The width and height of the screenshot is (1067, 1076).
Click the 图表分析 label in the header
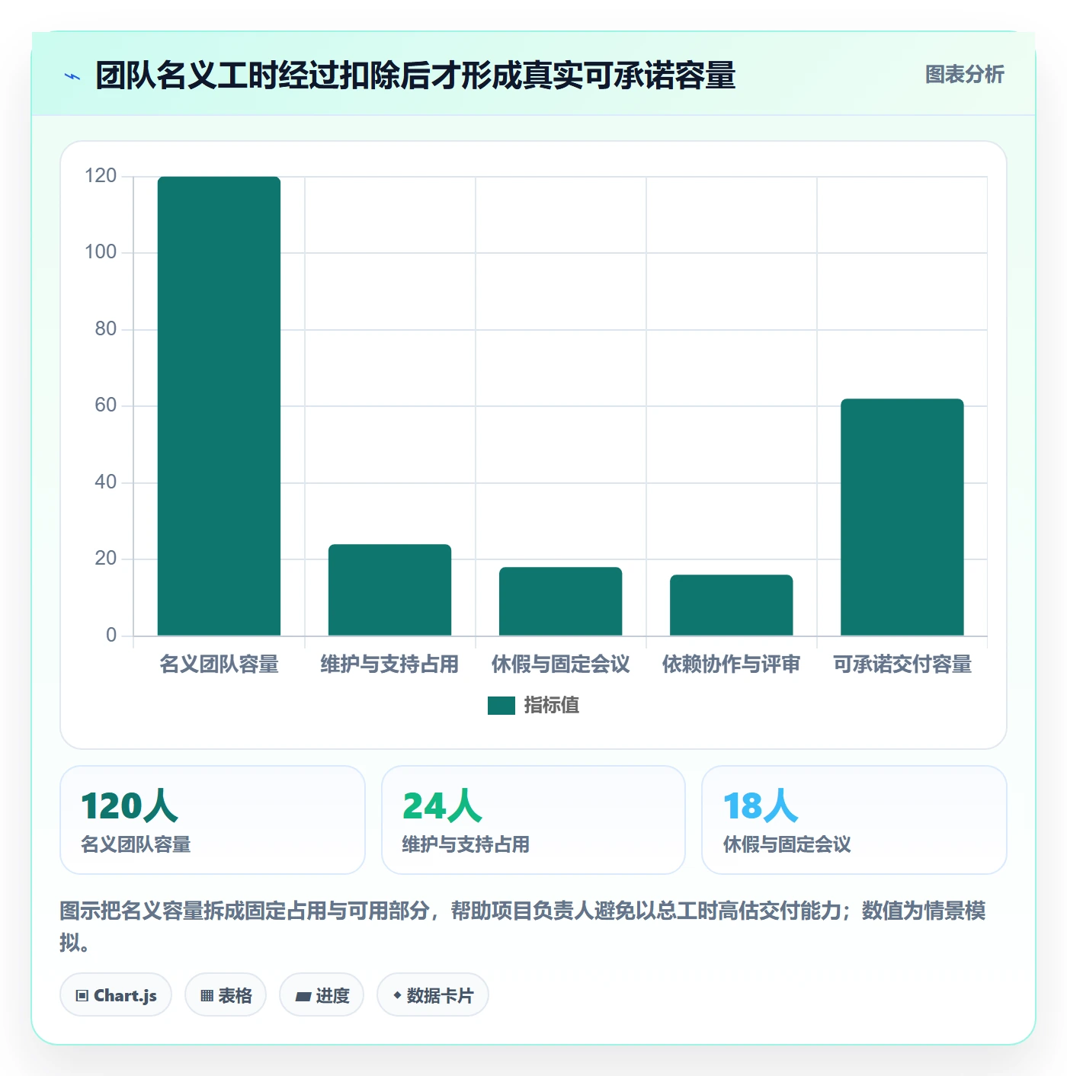(964, 75)
